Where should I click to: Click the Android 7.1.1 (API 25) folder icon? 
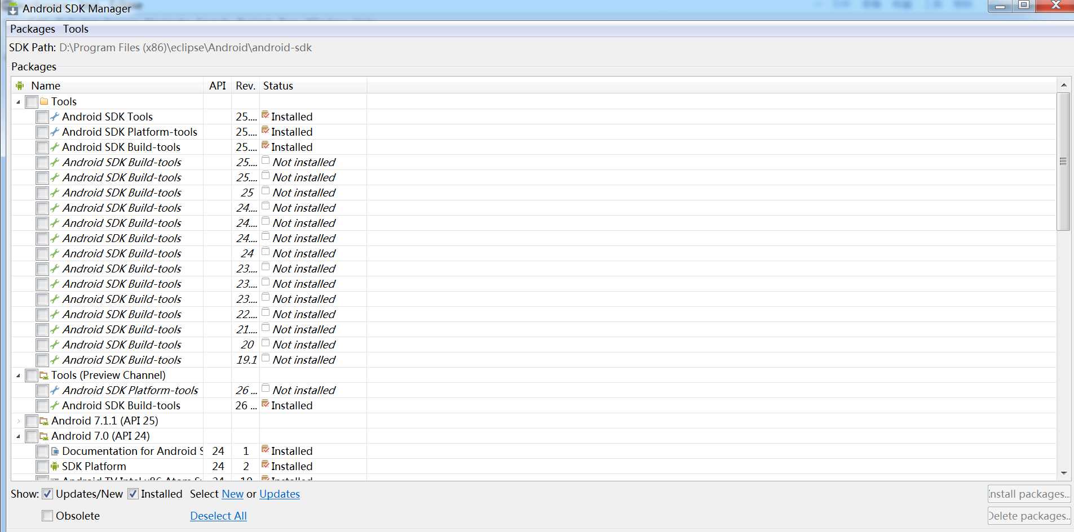click(44, 421)
